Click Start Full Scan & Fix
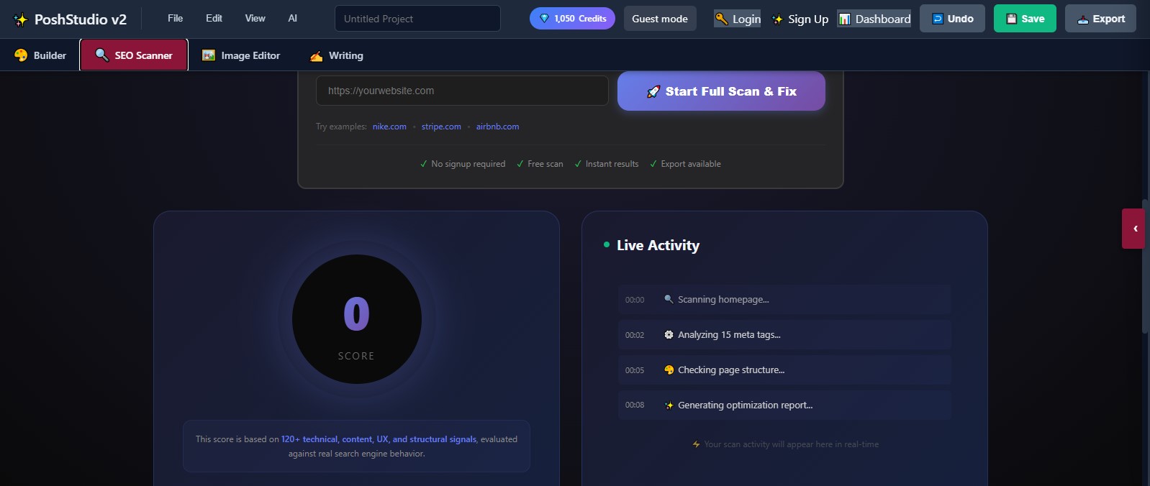The image size is (1150, 486). click(721, 91)
